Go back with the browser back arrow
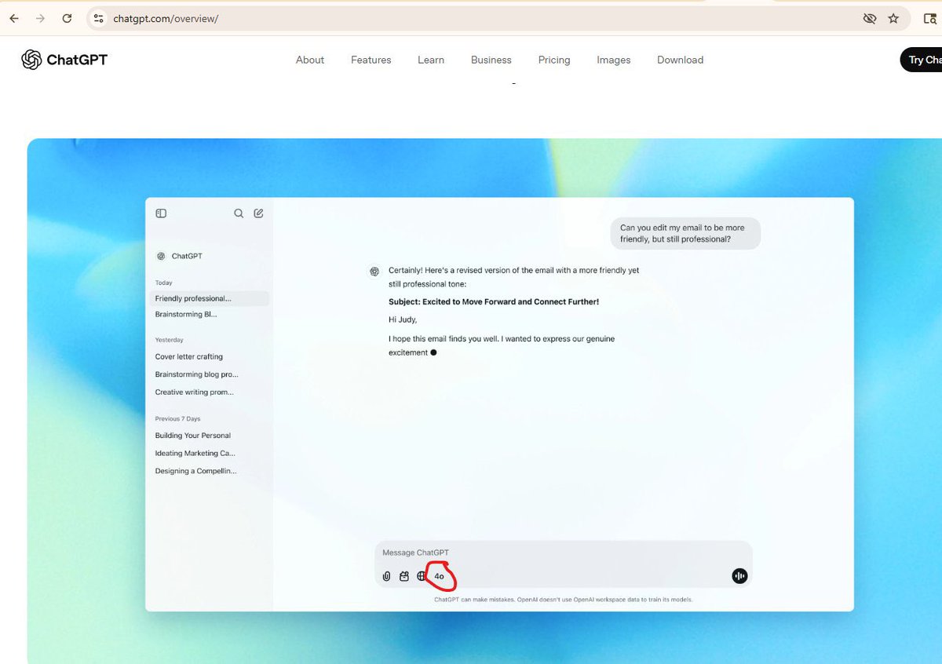 14,18
